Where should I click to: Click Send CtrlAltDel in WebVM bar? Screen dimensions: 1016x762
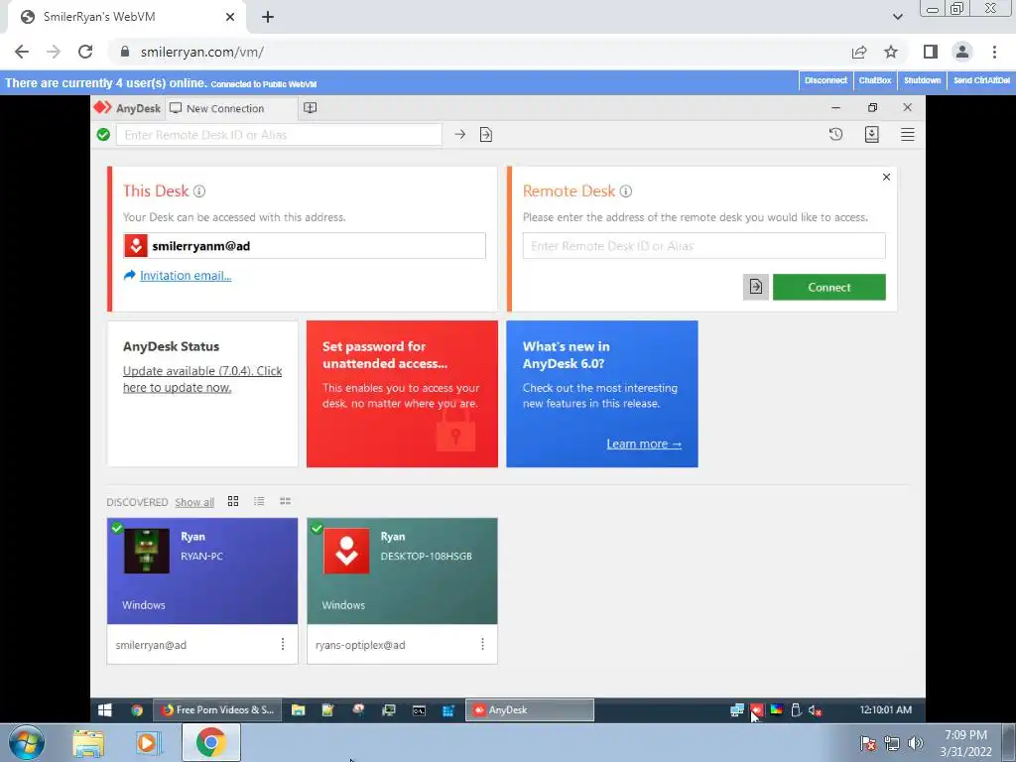click(981, 80)
